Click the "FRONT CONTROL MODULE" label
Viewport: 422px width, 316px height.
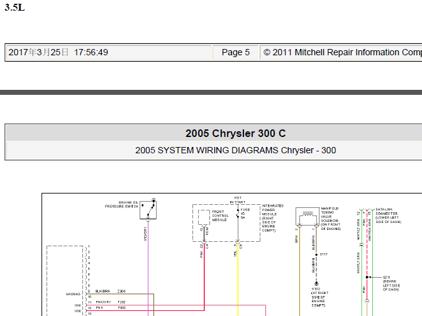click(220, 215)
